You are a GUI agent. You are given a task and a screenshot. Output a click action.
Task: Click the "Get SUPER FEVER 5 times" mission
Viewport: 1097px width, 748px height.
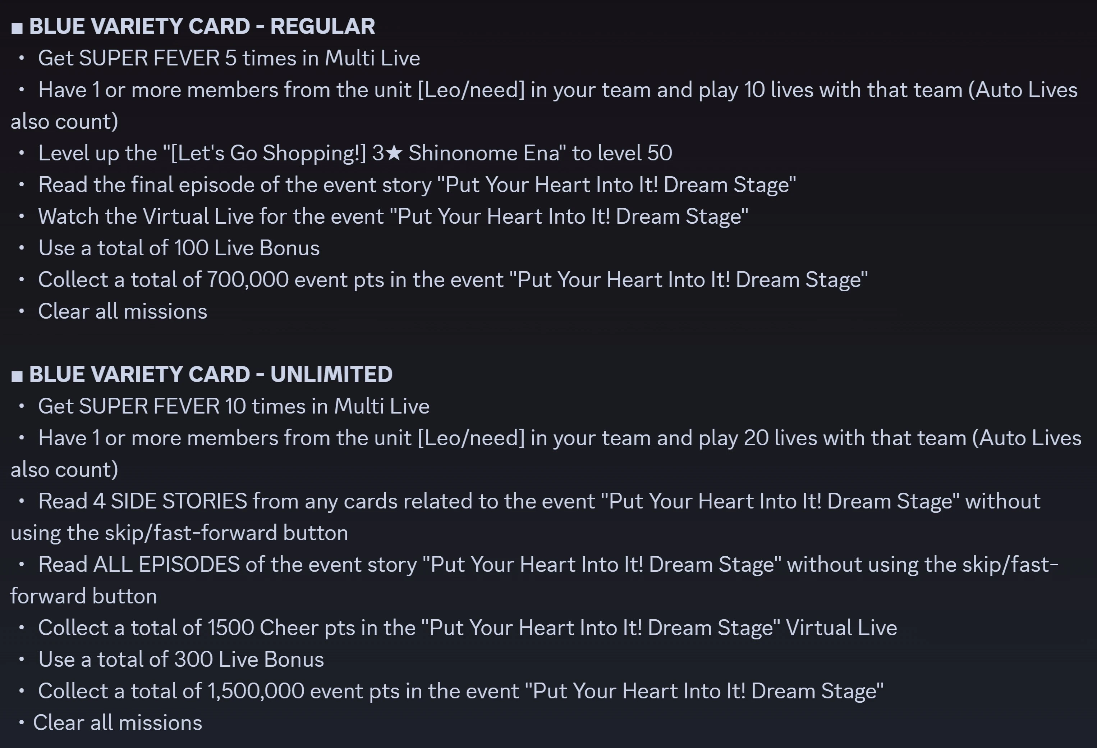click(229, 59)
